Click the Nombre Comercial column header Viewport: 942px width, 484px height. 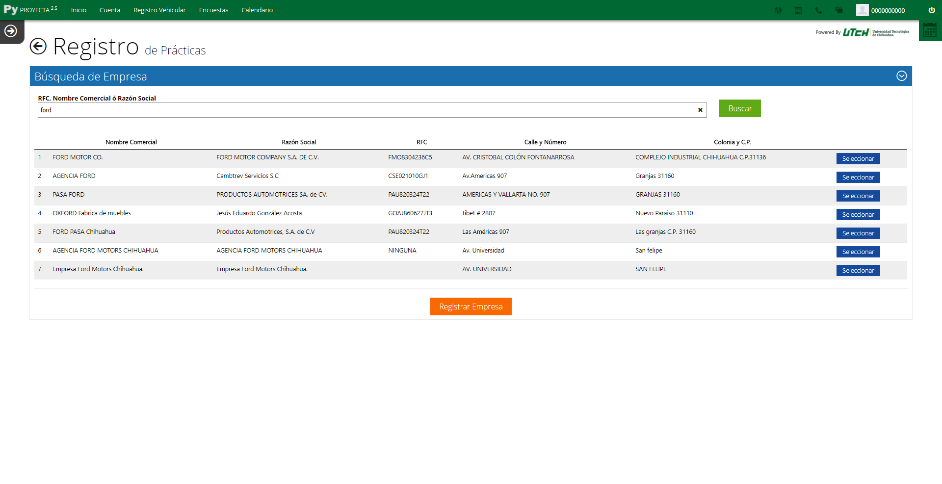click(x=131, y=142)
